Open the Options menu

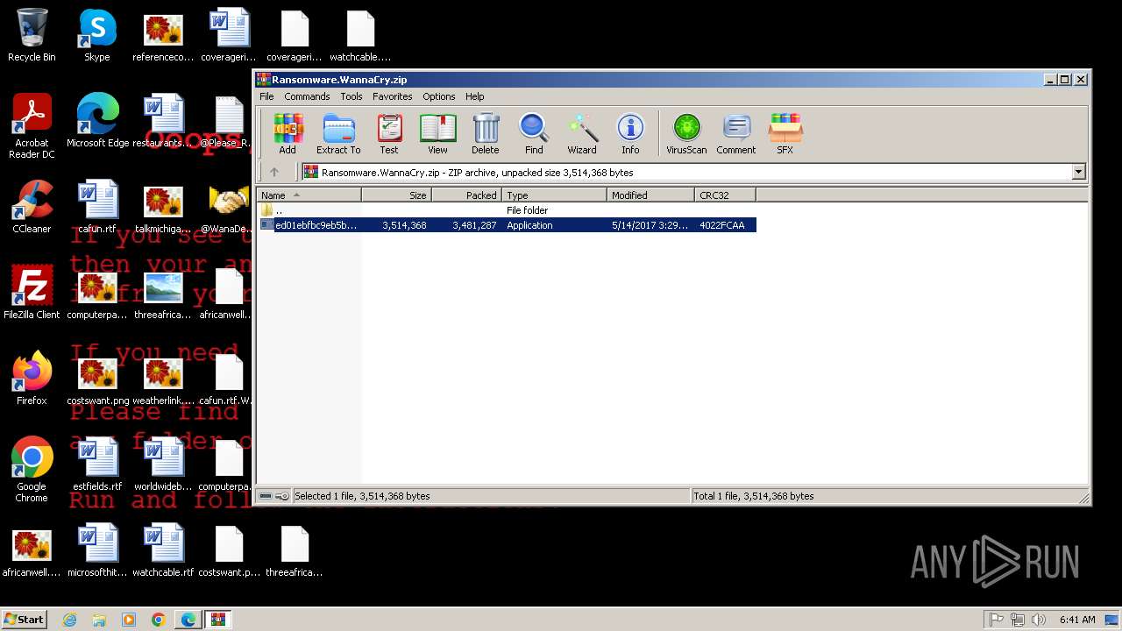coord(438,96)
